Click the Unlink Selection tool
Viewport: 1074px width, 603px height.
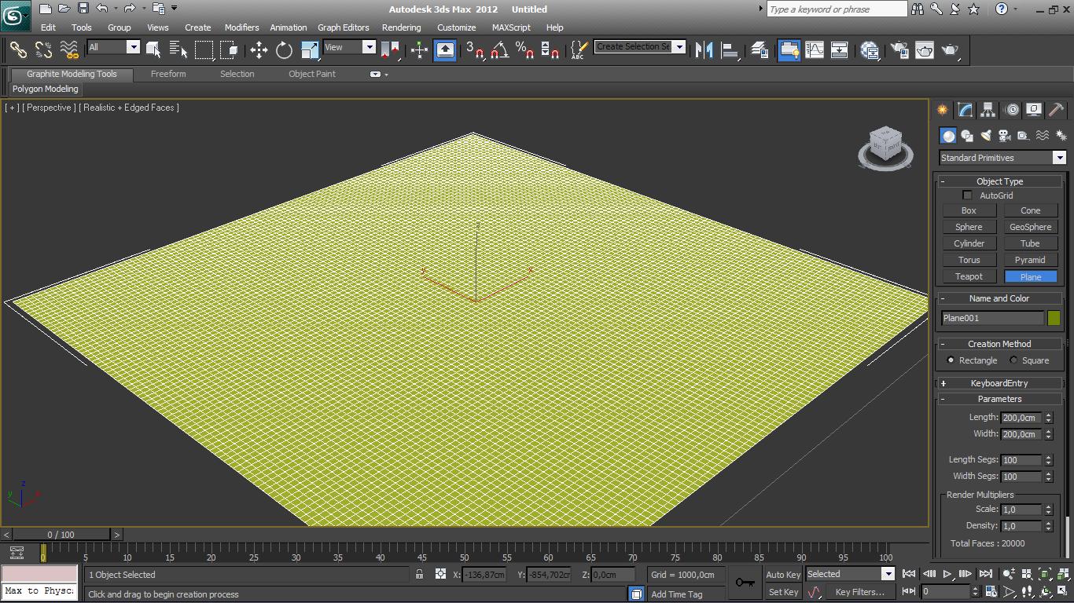tap(44, 50)
